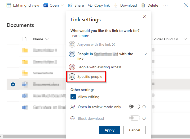Expand the Name column sort dropdown
The width and height of the screenshot is (190, 139).
47,39
